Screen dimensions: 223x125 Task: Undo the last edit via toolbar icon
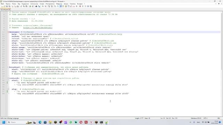tap(30, 6)
